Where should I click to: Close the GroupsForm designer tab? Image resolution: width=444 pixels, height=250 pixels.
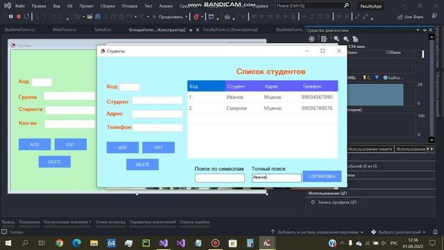point(198,30)
